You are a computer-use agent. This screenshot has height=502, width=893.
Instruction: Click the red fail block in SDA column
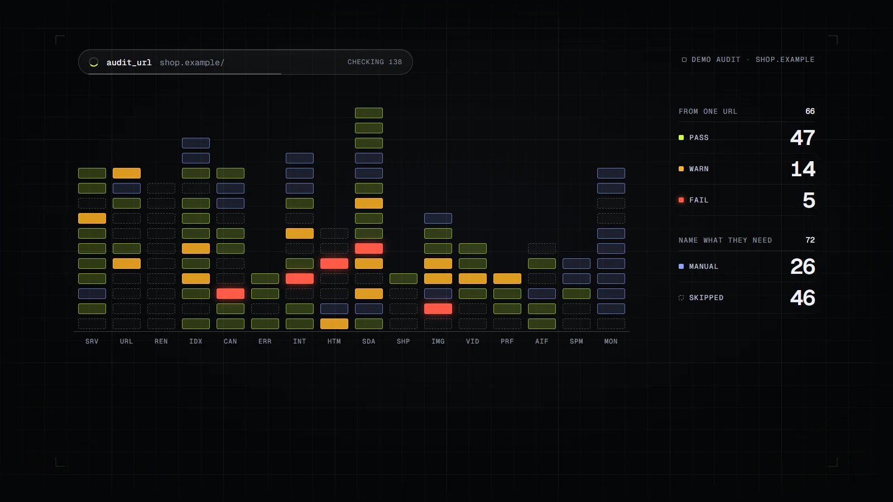pos(369,248)
